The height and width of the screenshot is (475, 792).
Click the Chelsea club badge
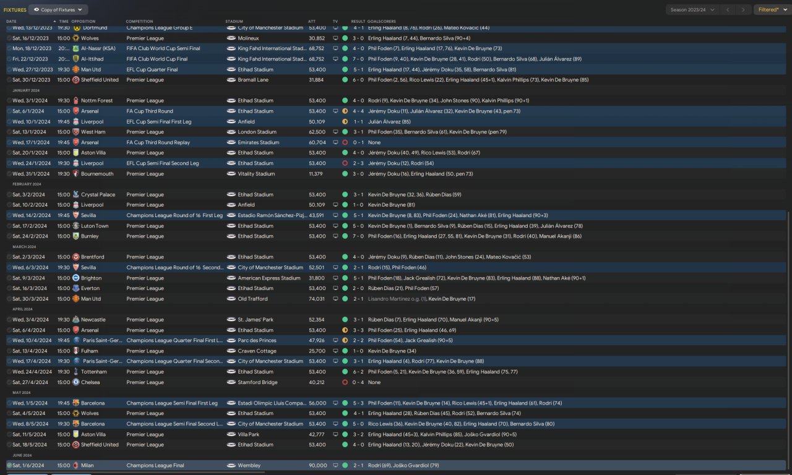tap(75, 382)
